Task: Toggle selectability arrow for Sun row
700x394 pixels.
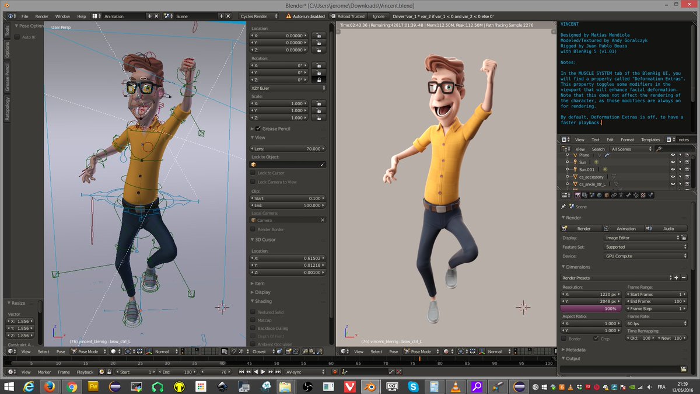Action: click(x=680, y=162)
